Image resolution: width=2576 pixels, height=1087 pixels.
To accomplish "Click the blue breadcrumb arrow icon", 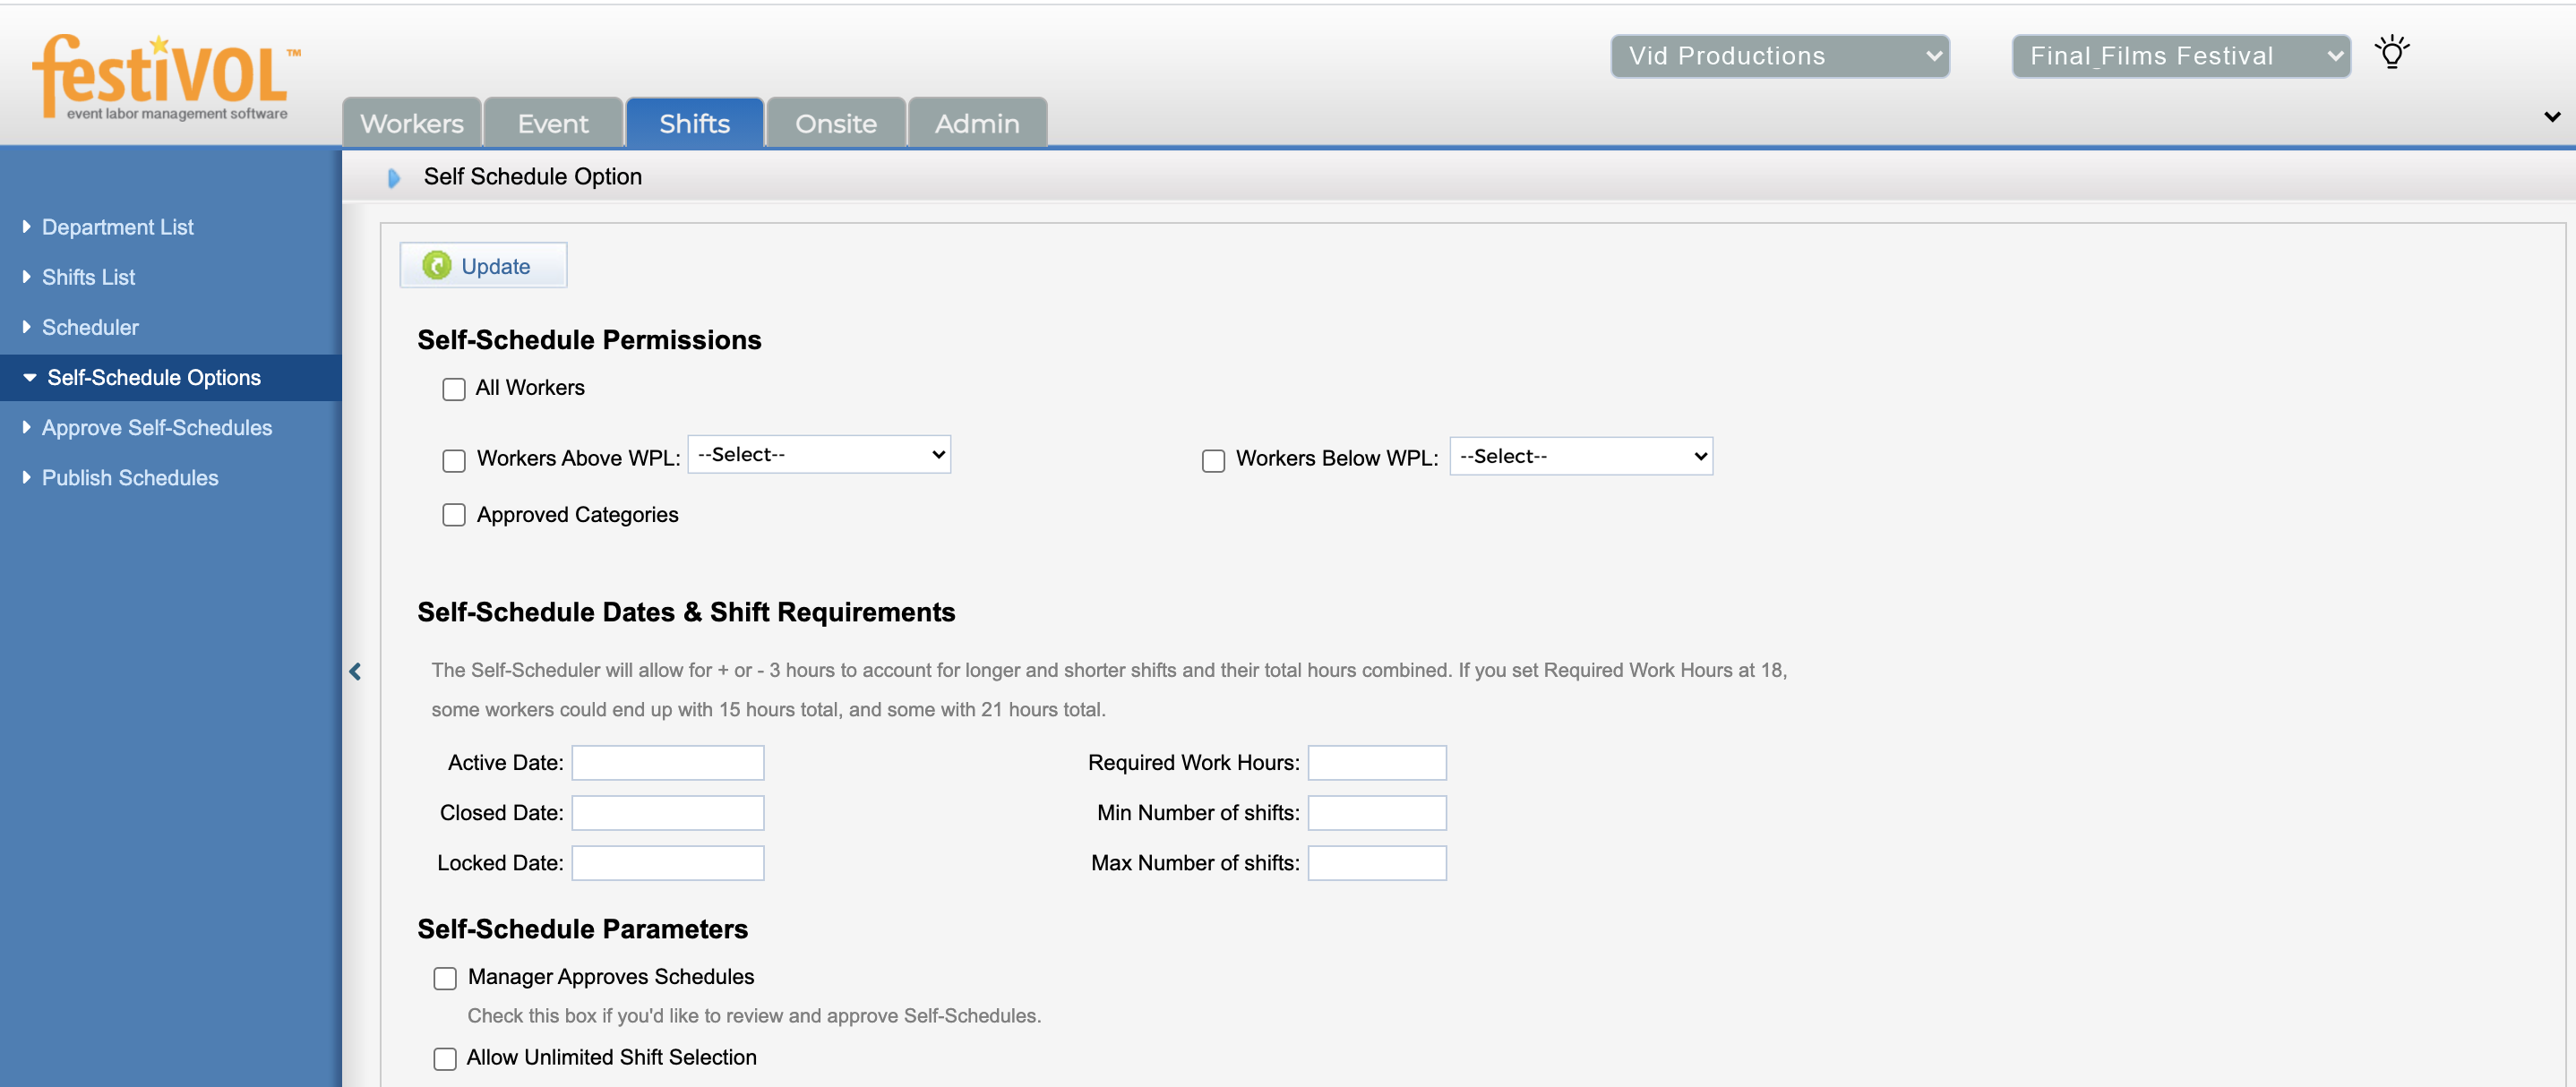I will [x=394, y=178].
